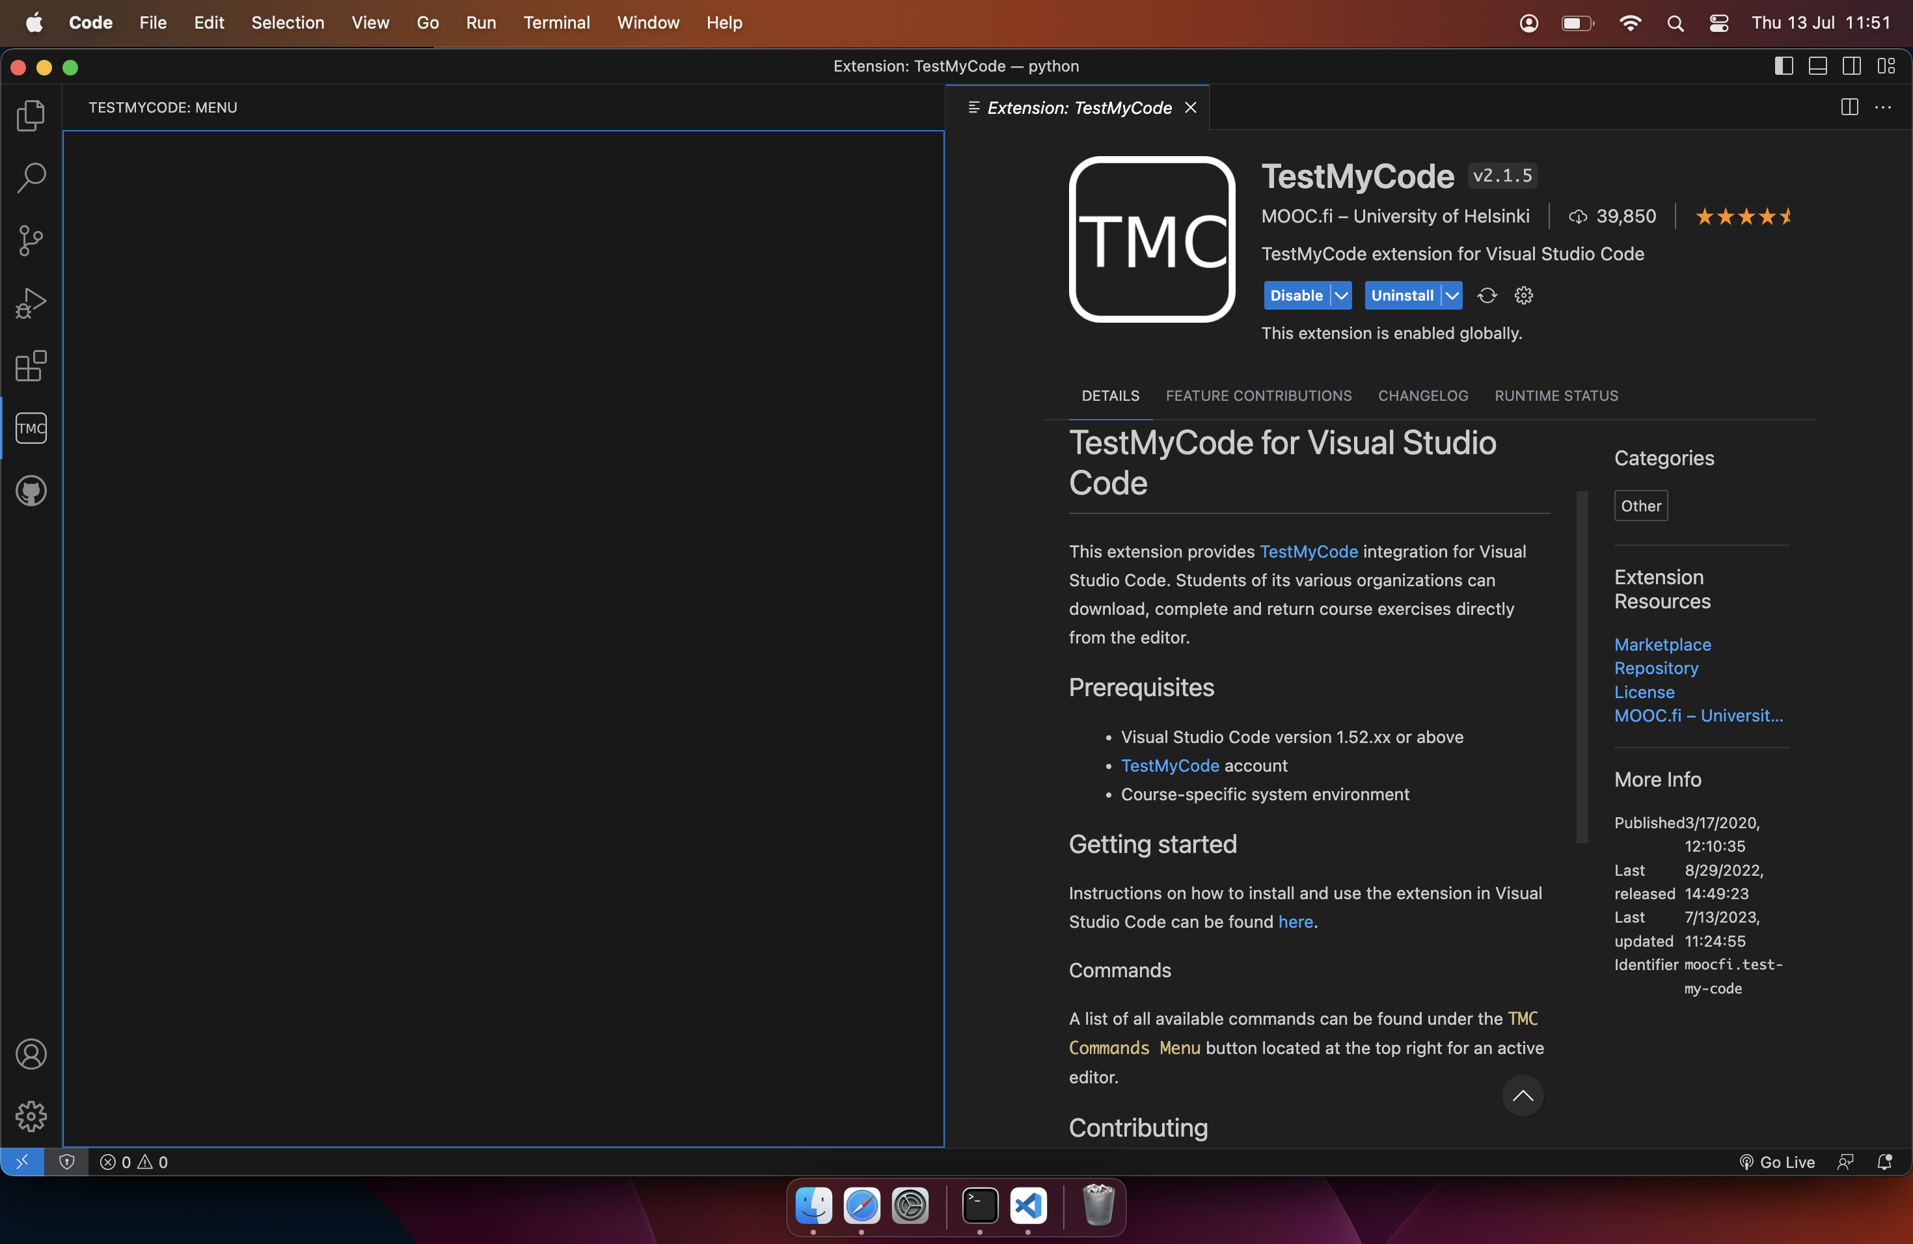Select the Run and Debug icon
Viewport: 1913px width, 1244px height.
click(x=31, y=303)
